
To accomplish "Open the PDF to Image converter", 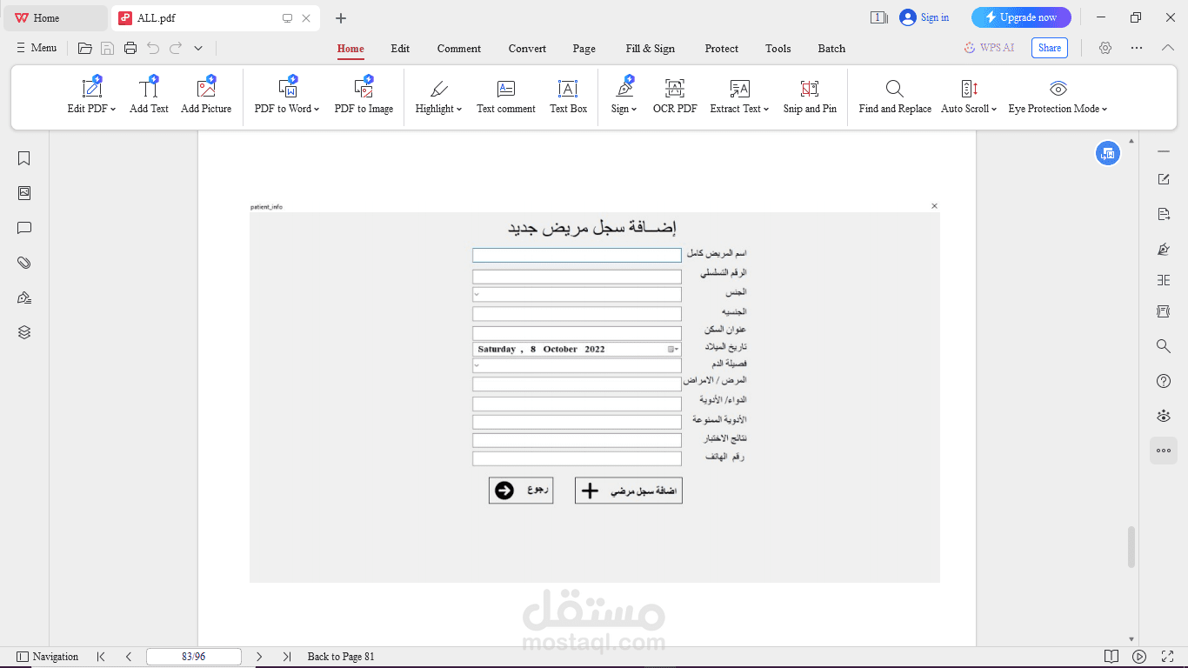I will 364,96.
